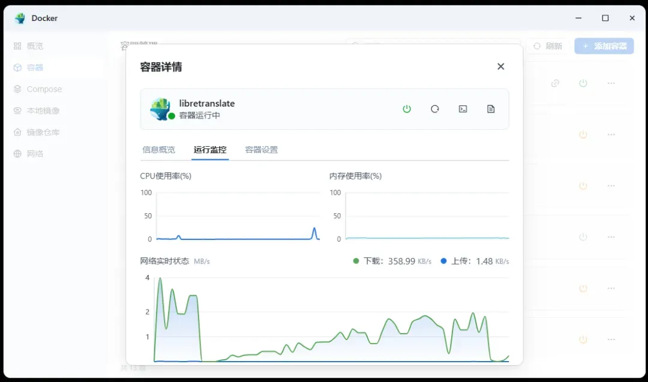Toggle the green power switch in first row
This screenshot has height=382, width=648.
pyautogui.click(x=583, y=83)
